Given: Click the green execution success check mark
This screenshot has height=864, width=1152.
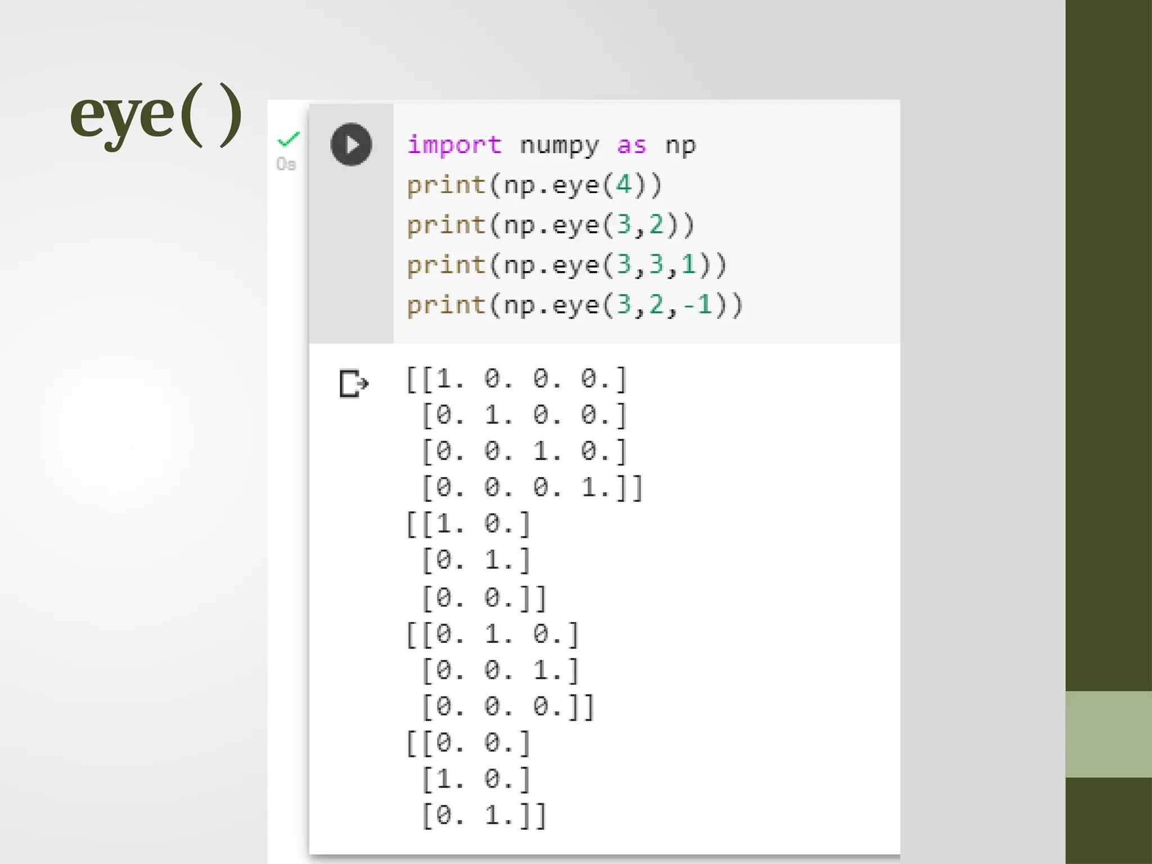Looking at the screenshot, I should click(x=289, y=138).
